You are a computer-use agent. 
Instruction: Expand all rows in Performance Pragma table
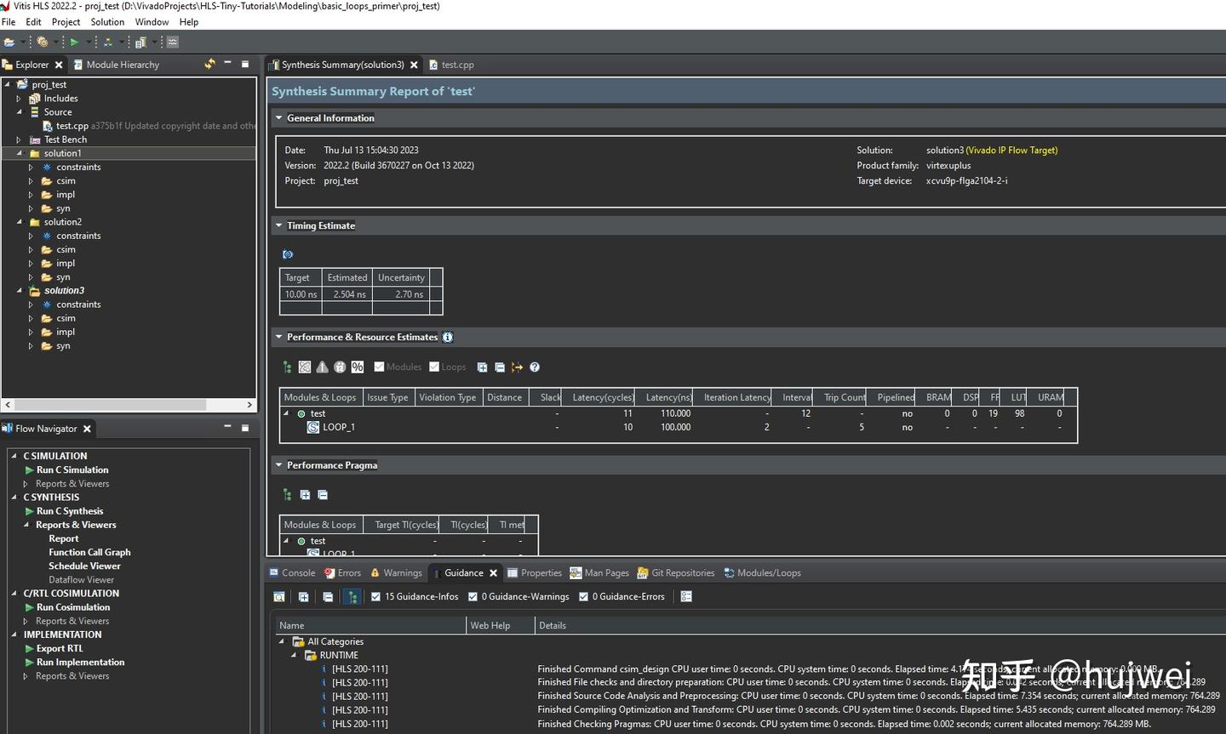click(x=305, y=495)
